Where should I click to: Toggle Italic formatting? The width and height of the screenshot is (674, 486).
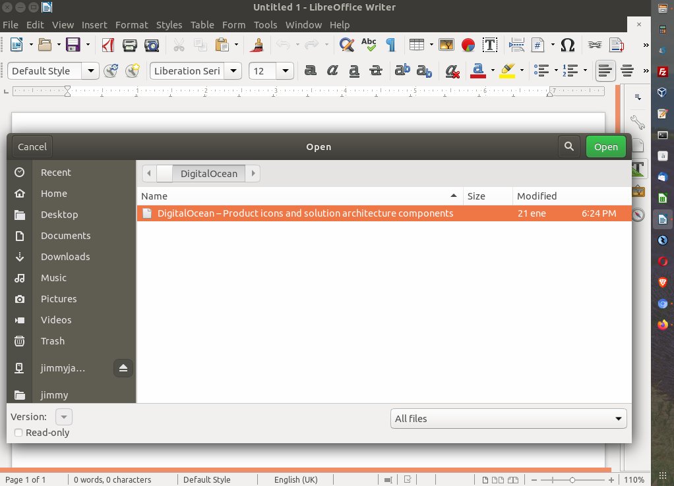pos(332,70)
